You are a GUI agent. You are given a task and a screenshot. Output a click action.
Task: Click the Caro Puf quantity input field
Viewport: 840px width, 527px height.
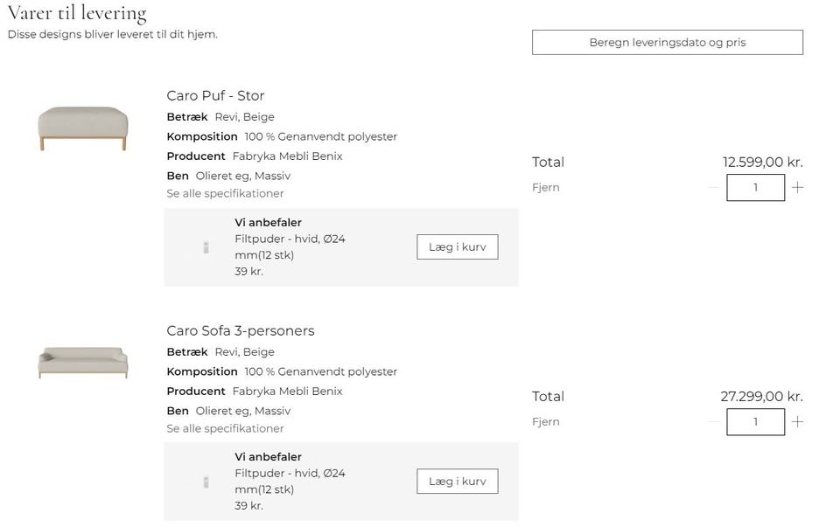(755, 187)
